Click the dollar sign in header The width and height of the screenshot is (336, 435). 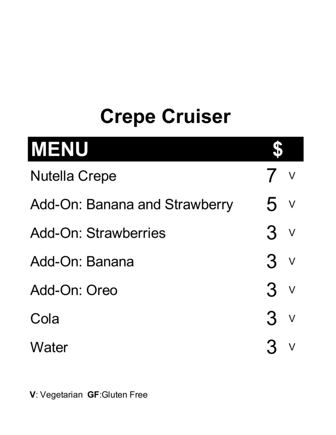pos(277,149)
